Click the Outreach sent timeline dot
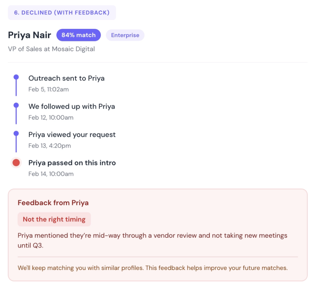The image size is (319, 287). tap(16, 78)
